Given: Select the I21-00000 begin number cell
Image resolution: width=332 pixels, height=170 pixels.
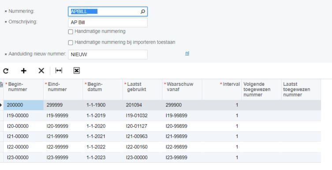Looking at the screenshot, I should tap(23, 137).
